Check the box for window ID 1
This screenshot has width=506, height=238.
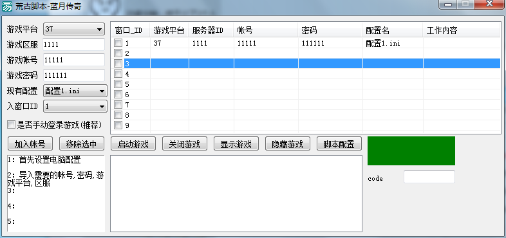(118, 43)
